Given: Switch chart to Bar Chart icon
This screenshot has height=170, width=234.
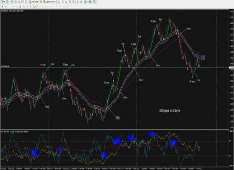Looking at the screenshot, I should tap(59, 2).
